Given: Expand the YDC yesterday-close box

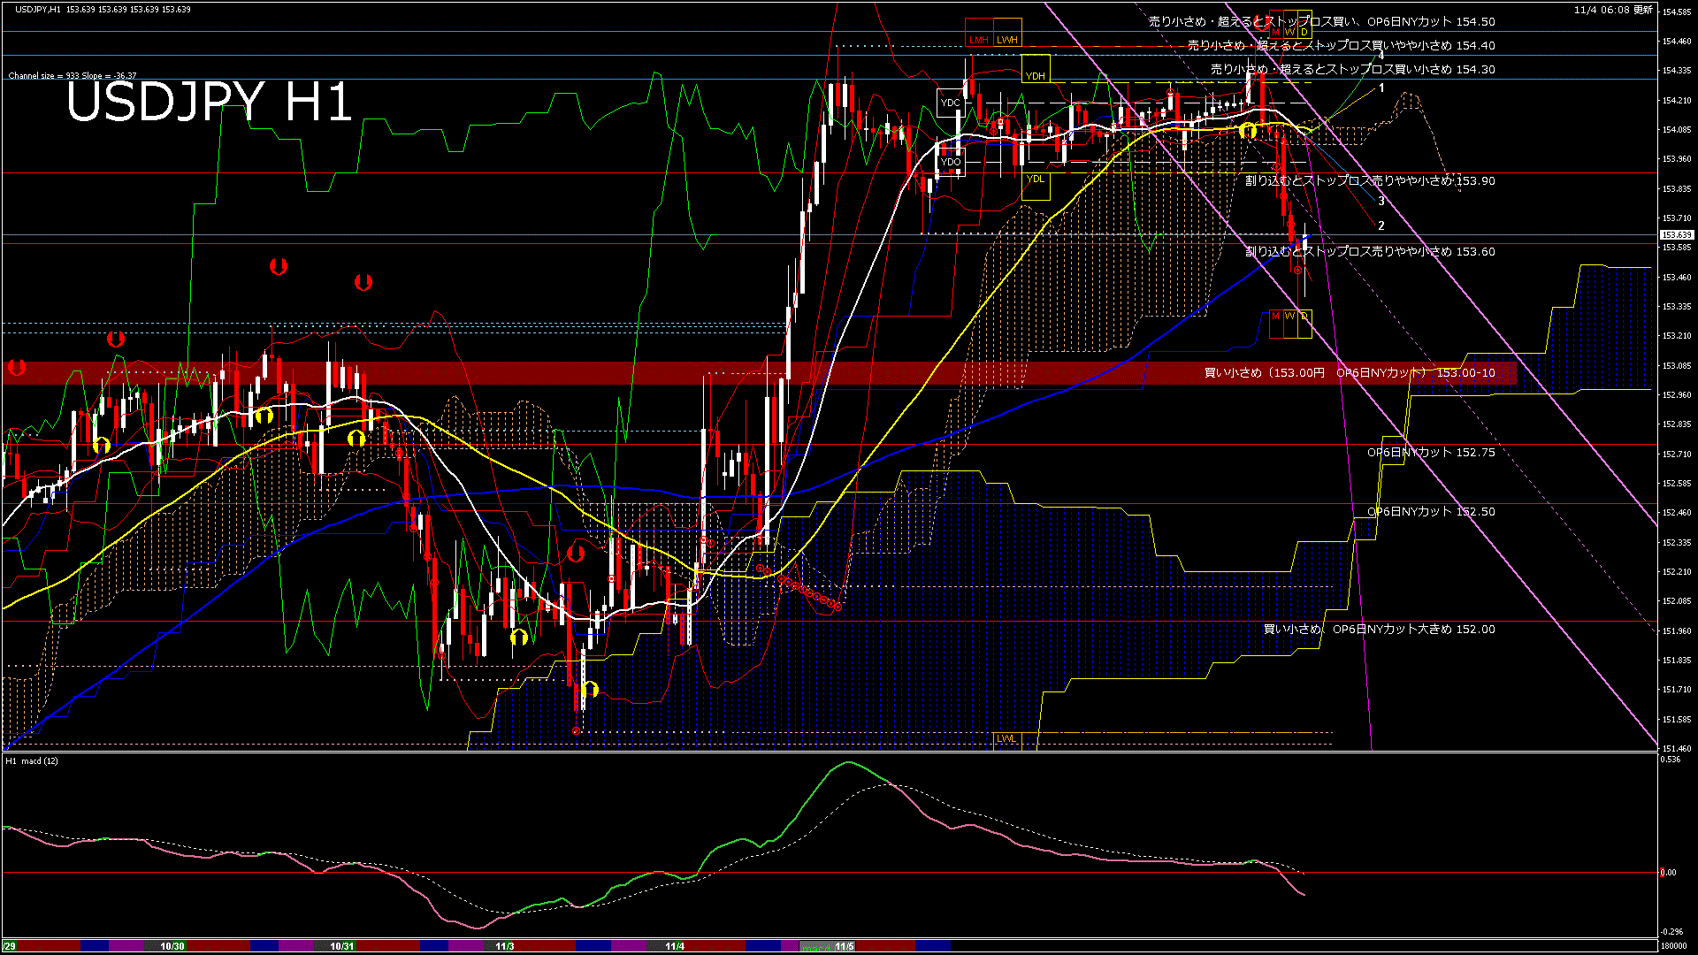Looking at the screenshot, I should [951, 103].
